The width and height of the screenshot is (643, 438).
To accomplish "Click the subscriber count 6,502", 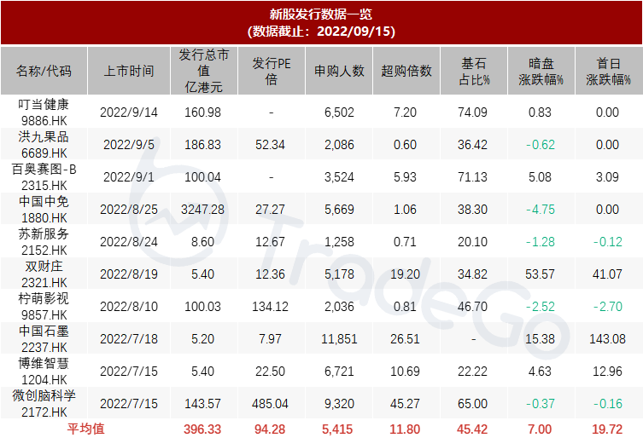I will coord(339,112).
